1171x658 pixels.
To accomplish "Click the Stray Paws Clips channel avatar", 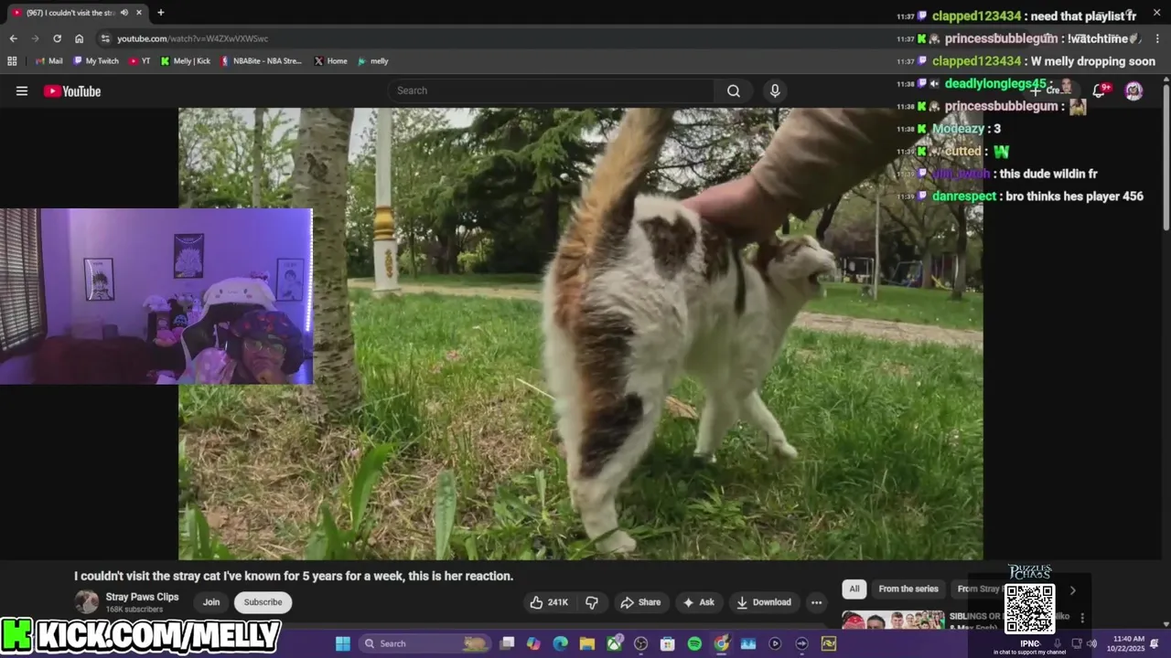I will (x=87, y=601).
